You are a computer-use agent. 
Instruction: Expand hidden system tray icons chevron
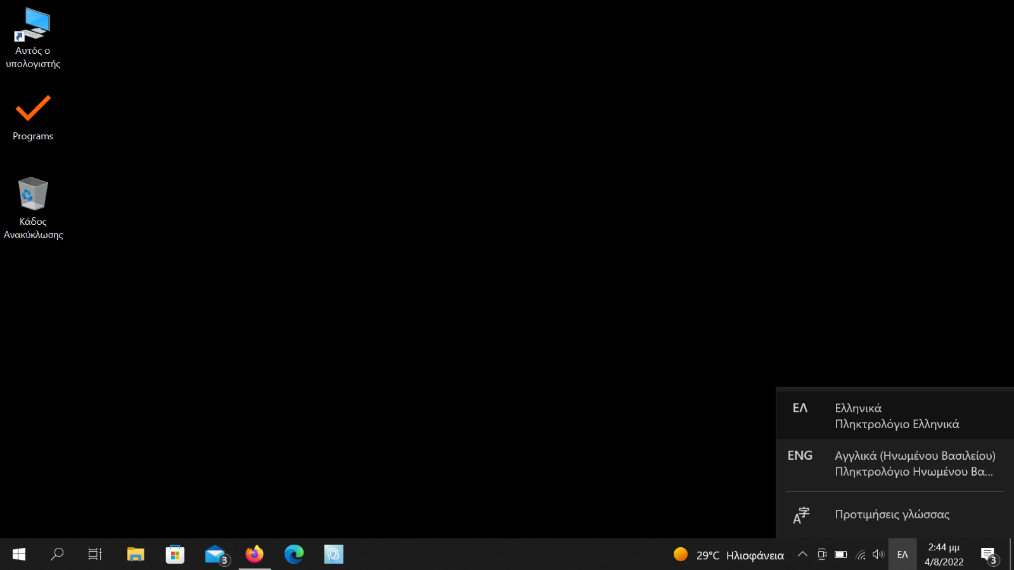[x=802, y=555]
